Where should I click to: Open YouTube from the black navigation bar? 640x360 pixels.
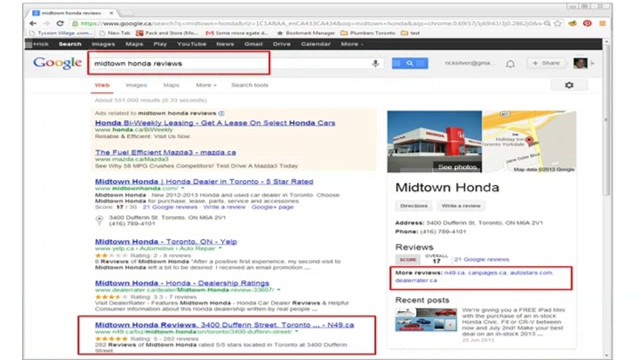point(191,44)
